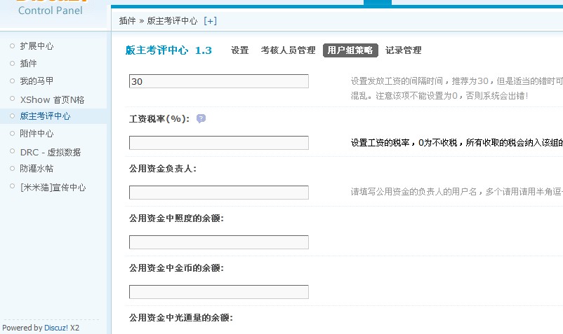Click the help icon beside 工资税率(%)
The image size is (563, 334).
click(201, 118)
